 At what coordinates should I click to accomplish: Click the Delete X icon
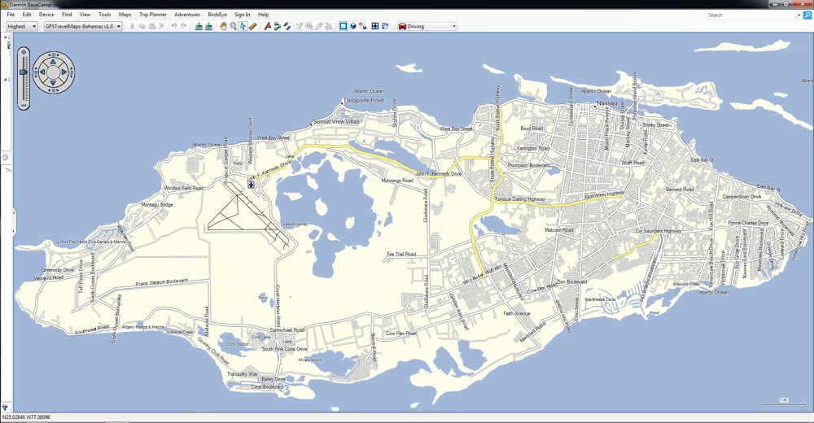tap(161, 26)
